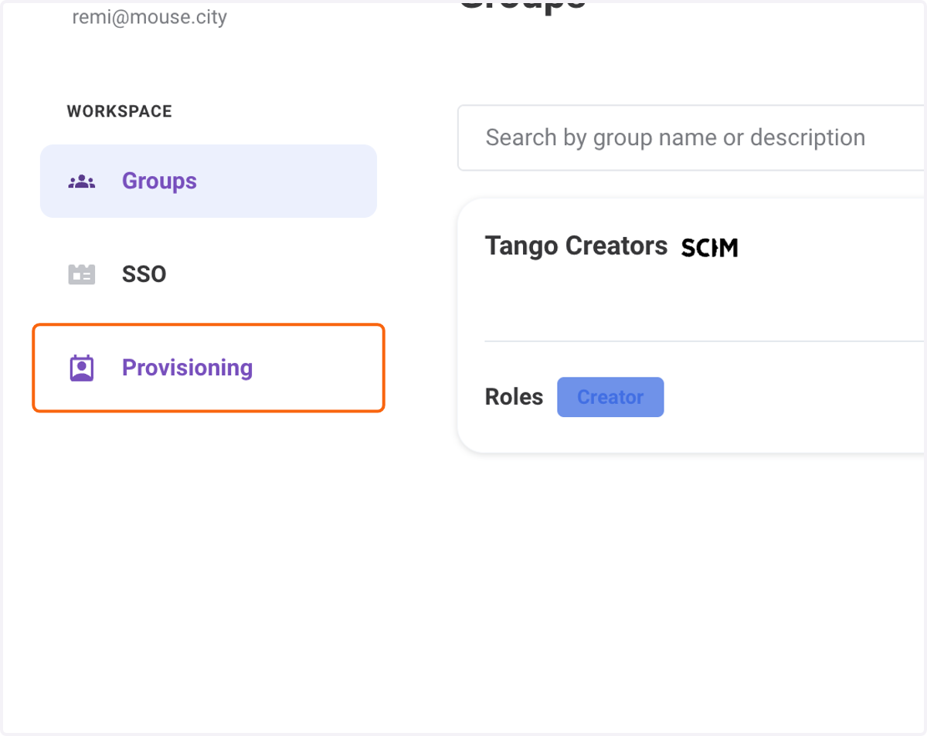Screen dimensions: 927x736
Task: Open the Groups workspace section
Action: point(209,181)
